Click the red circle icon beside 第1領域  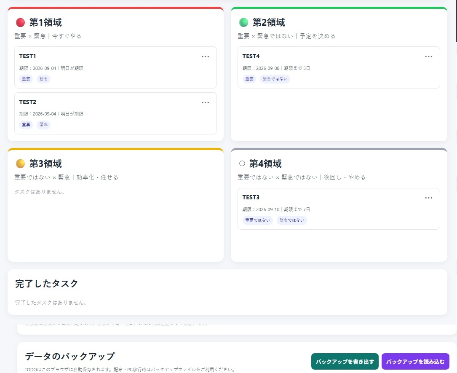click(x=20, y=22)
